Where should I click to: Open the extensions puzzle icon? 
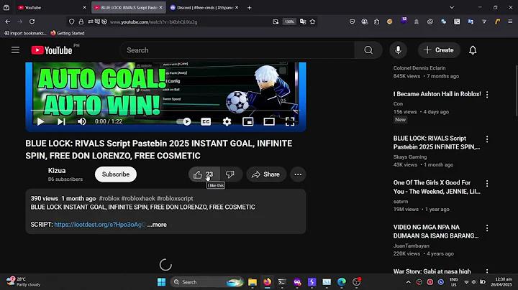(376, 22)
